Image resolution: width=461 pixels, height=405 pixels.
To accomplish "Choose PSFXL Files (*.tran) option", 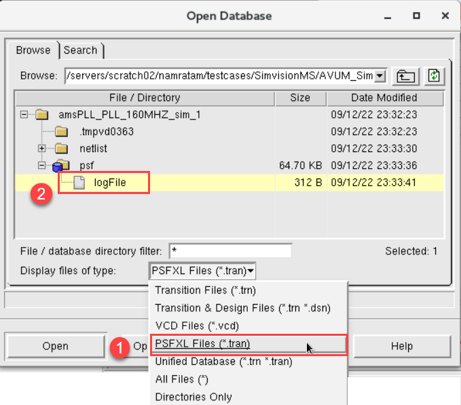I will tap(248, 344).
